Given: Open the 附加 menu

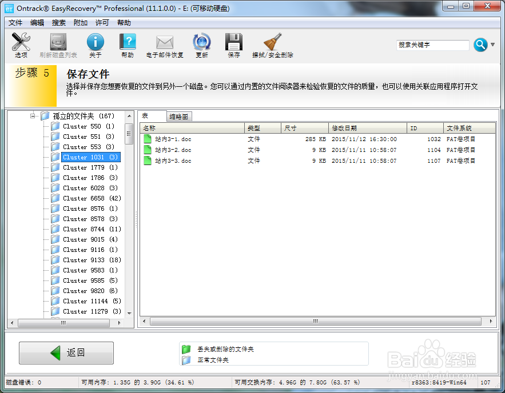Looking at the screenshot, I should (81, 22).
